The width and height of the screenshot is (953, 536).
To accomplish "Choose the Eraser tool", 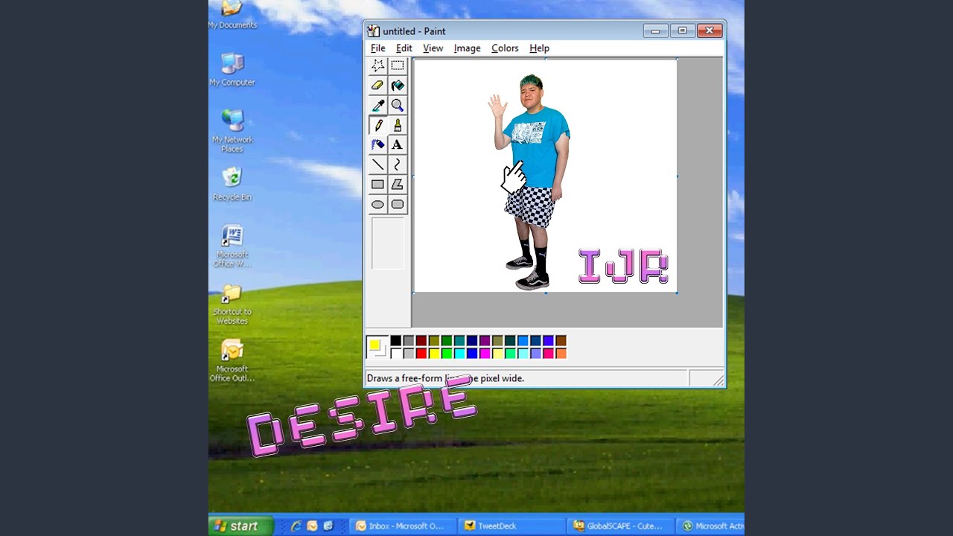I will [377, 86].
